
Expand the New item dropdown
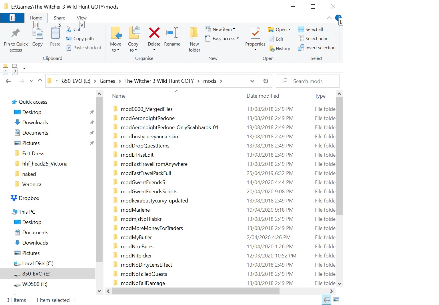click(x=234, y=29)
